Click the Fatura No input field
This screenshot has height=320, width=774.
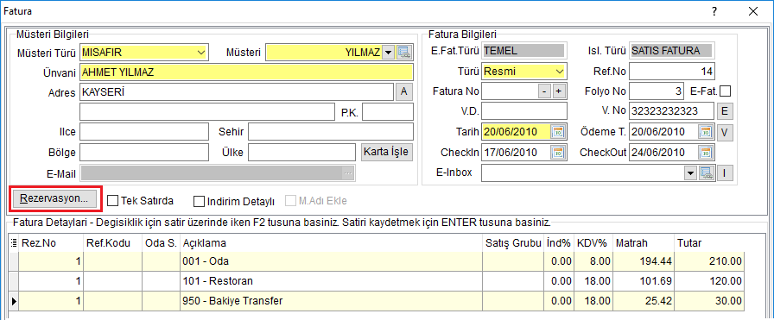click(509, 91)
